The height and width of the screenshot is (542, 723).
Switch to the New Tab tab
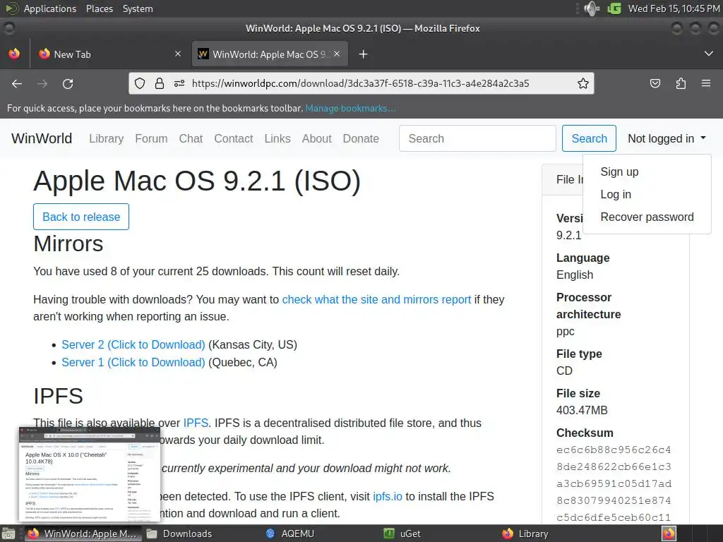click(x=108, y=54)
